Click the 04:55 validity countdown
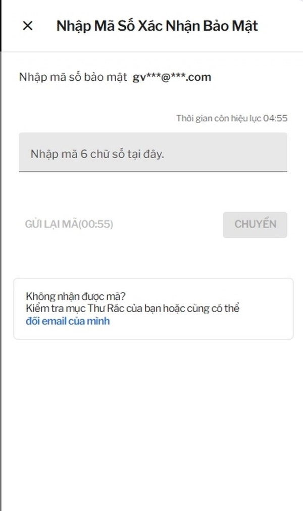303x511 pixels. click(x=278, y=118)
